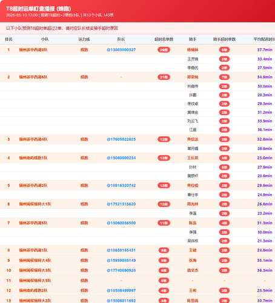Image resolution: width=275 pixels, height=303 pixels.
Task: Select rider name 张海
Action: [193, 261]
